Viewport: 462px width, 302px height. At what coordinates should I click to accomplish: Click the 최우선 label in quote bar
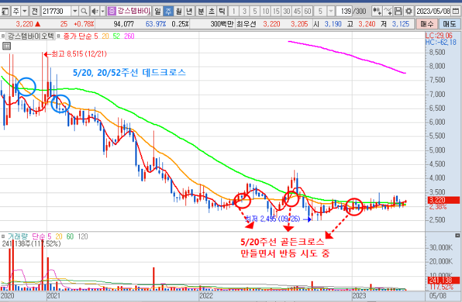246,24
